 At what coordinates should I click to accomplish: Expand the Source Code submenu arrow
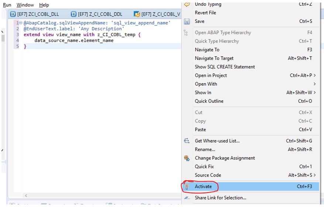pos(315,175)
